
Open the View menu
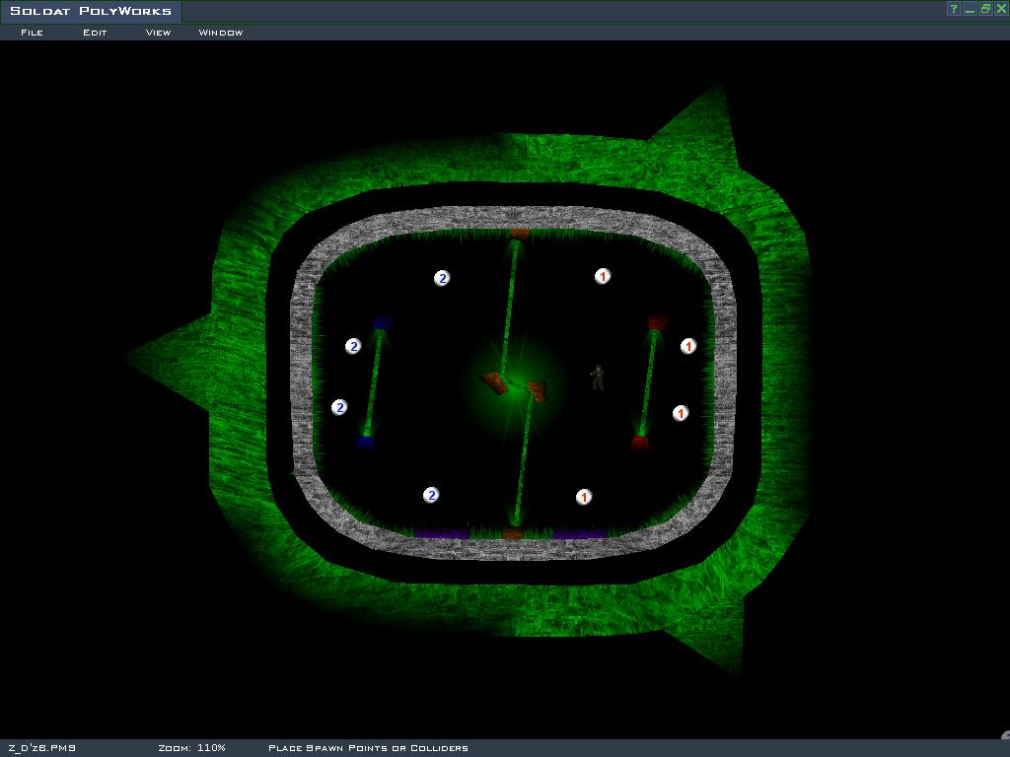tap(158, 33)
